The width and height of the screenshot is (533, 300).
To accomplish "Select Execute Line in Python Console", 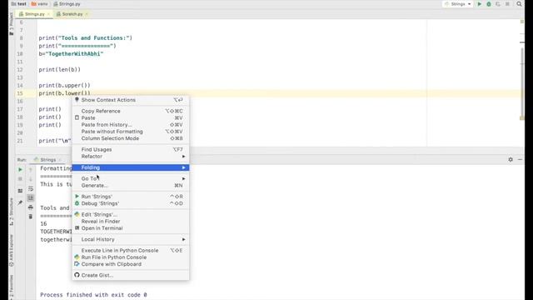I will click(131, 250).
